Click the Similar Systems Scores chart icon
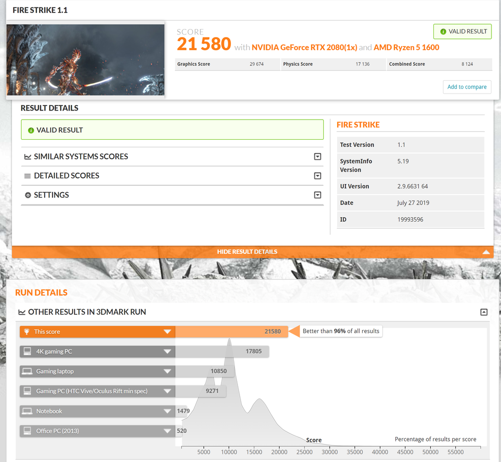This screenshot has height=462, width=501. (28, 157)
